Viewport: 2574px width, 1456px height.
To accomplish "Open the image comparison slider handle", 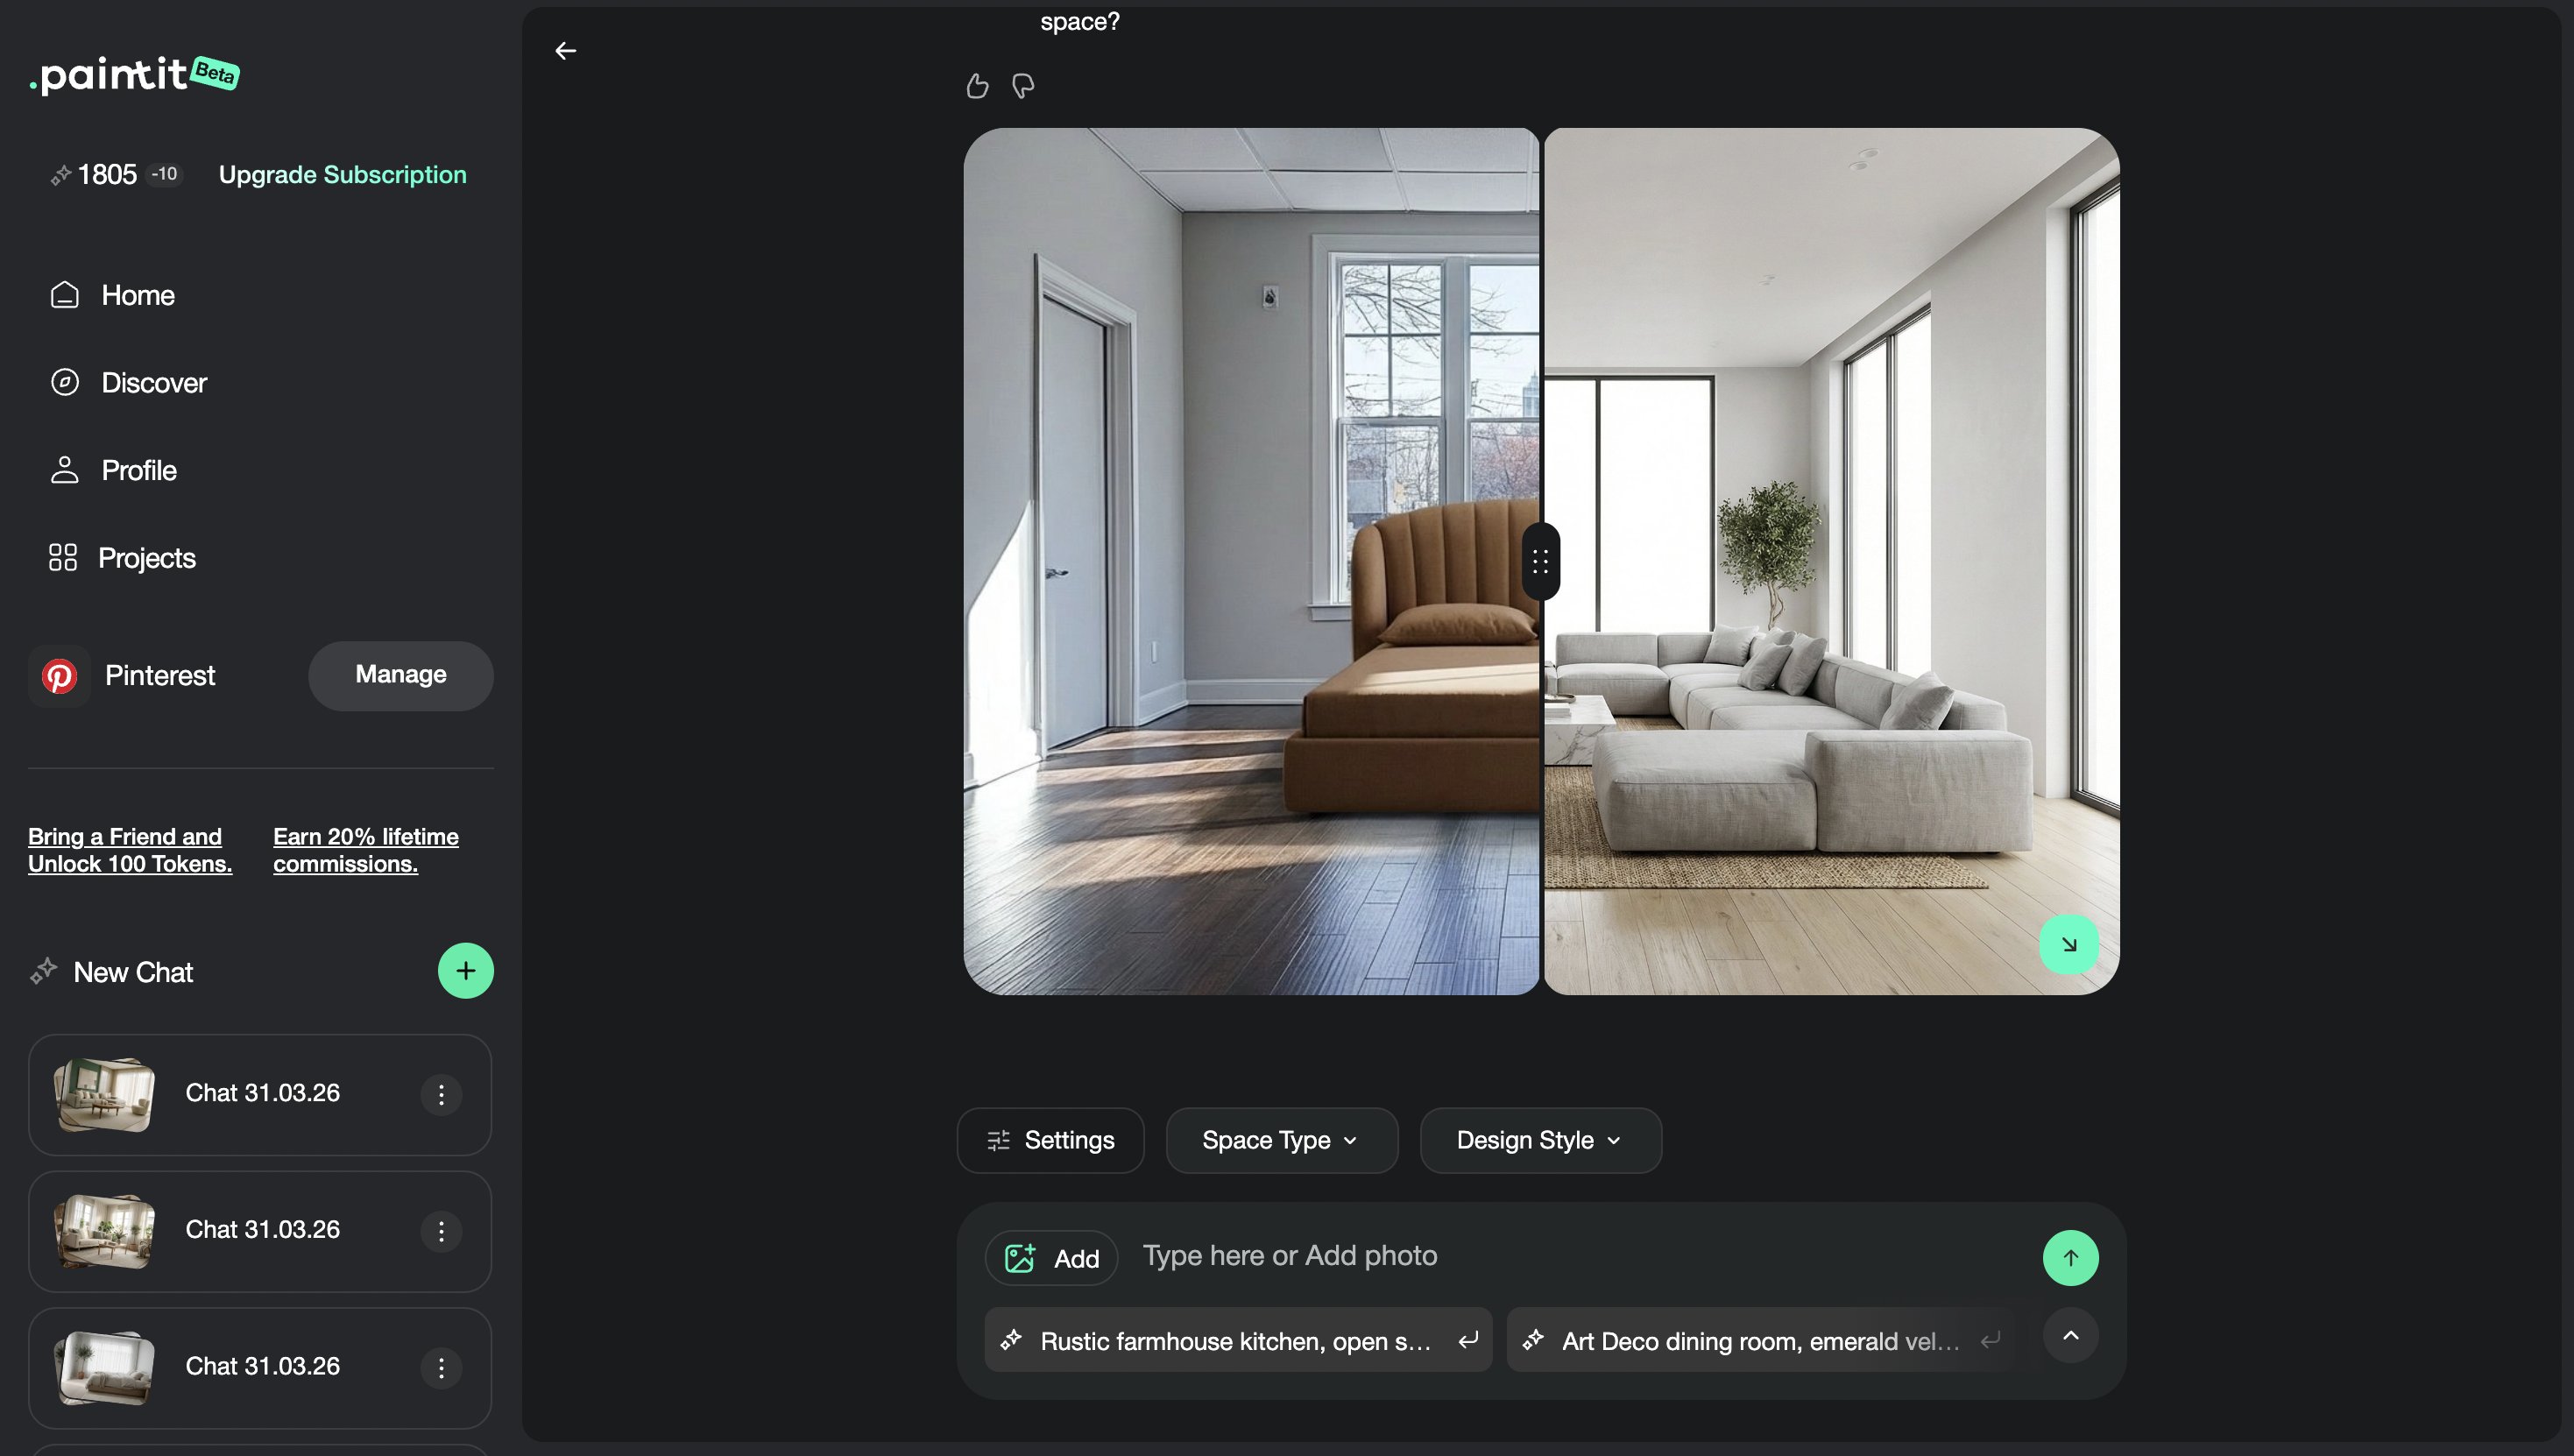I will coord(1540,561).
